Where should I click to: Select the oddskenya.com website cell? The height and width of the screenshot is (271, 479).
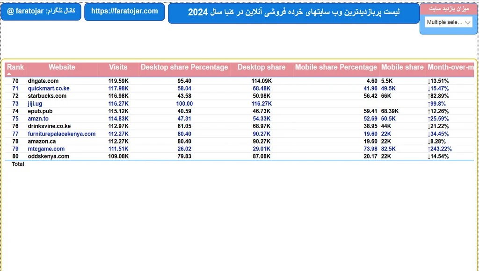pyautogui.click(x=48, y=156)
